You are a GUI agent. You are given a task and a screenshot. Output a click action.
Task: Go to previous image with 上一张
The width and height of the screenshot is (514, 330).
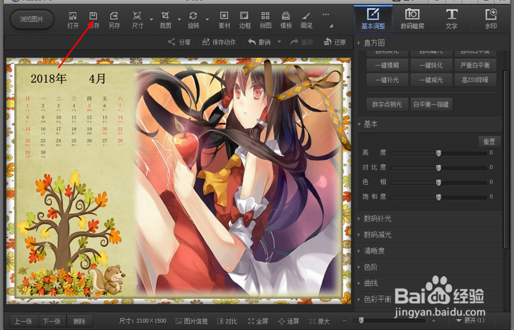[24, 321]
